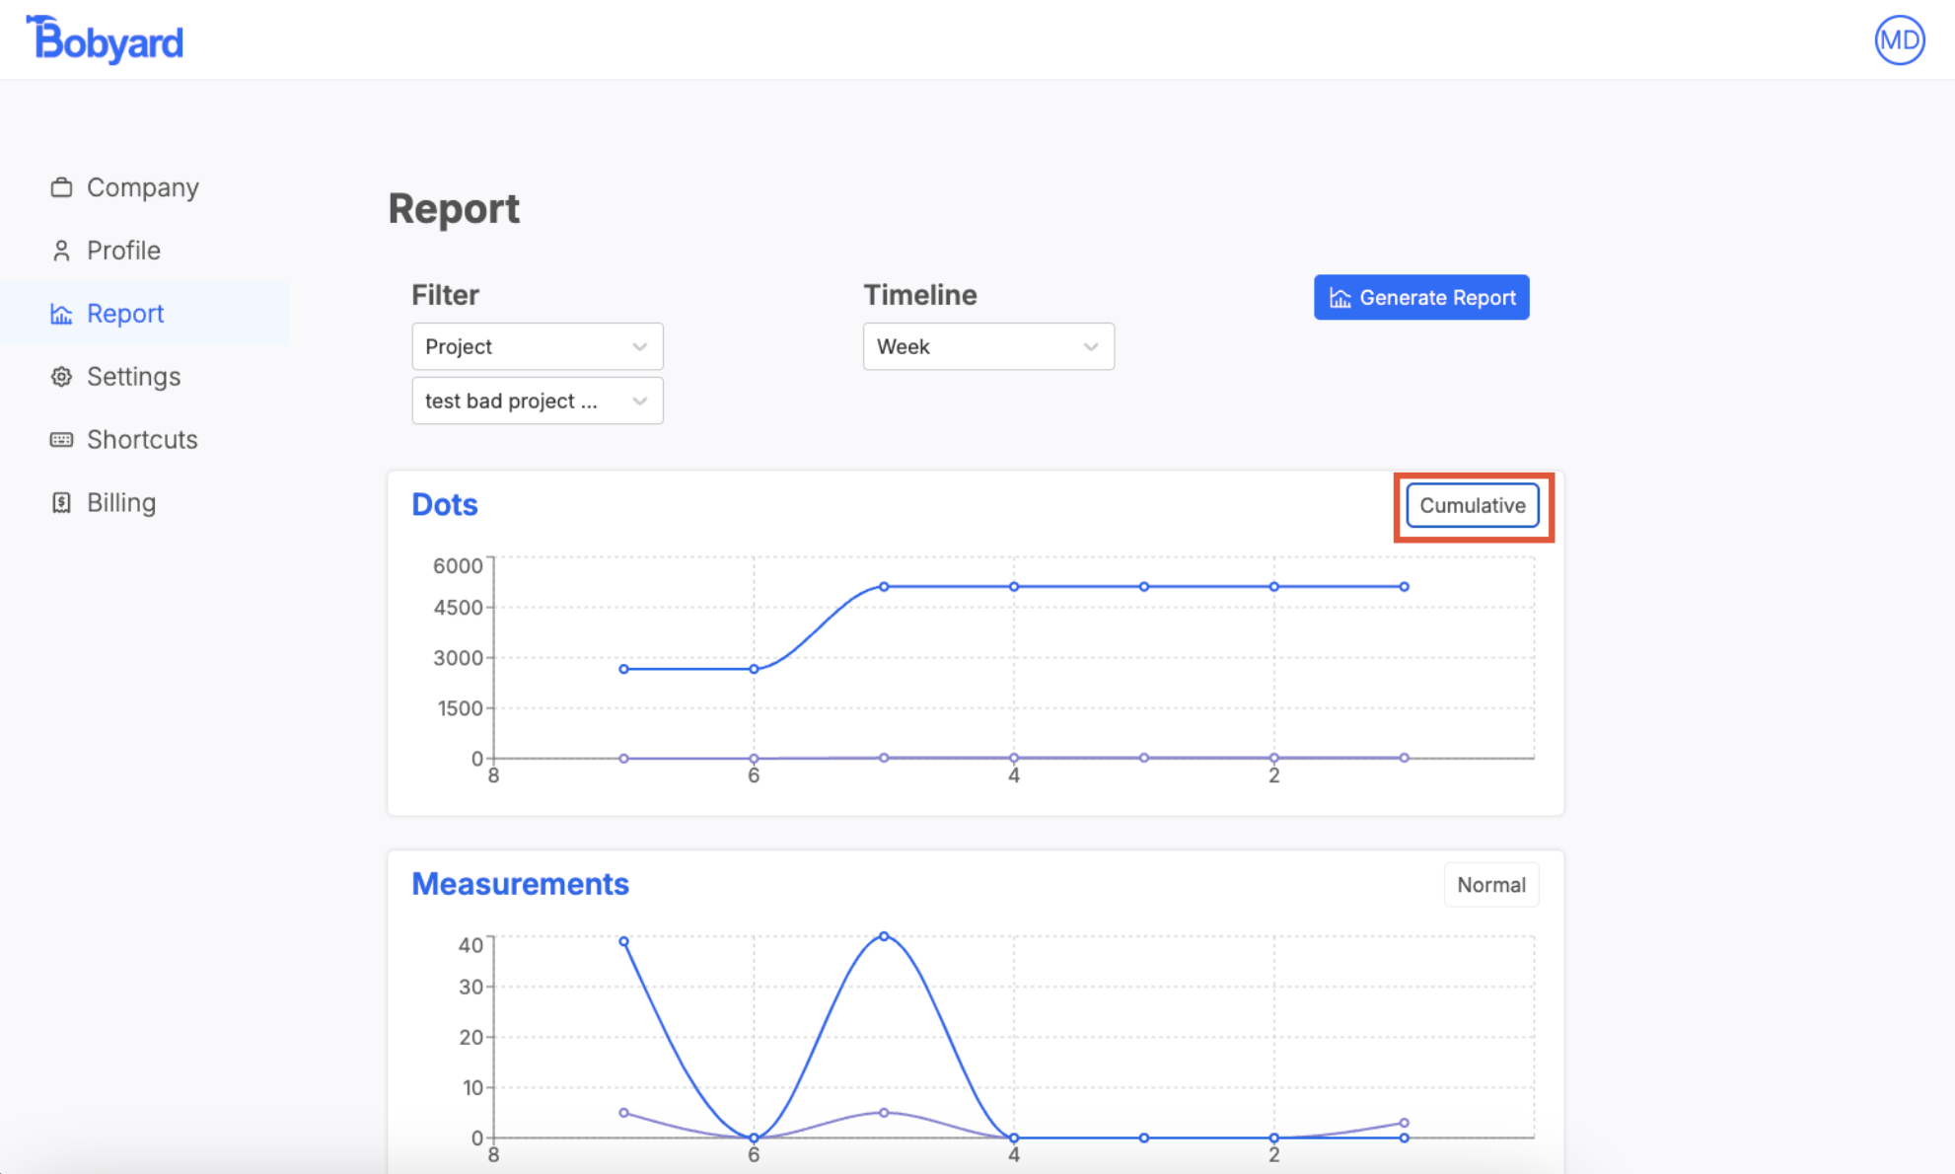The height and width of the screenshot is (1174, 1955).
Task: Click the Profile person icon
Action: pyautogui.click(x=61, y=251)
